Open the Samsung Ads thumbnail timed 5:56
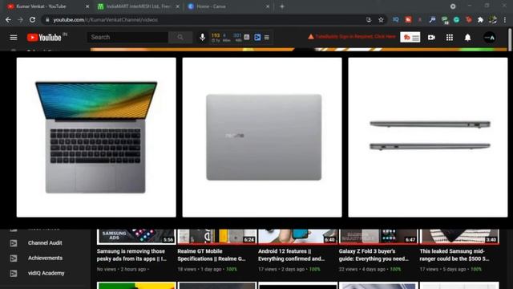The width and height of the screenshot is (513, 289). point(136,237)
